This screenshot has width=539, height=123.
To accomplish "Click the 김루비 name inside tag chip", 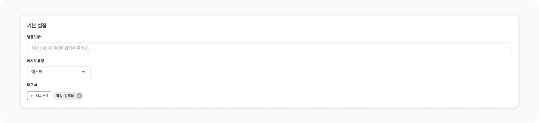I will (x=69, y=96).
